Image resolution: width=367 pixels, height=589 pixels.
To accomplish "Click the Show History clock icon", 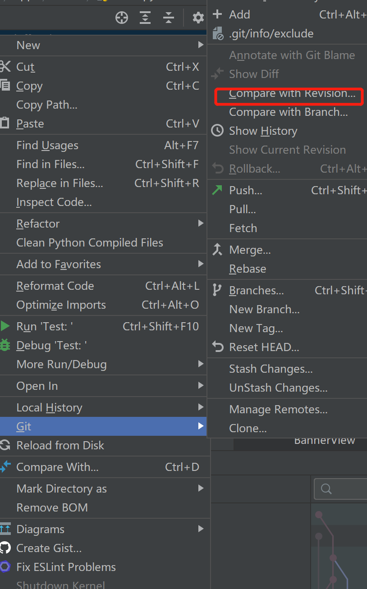I will 217,131.
